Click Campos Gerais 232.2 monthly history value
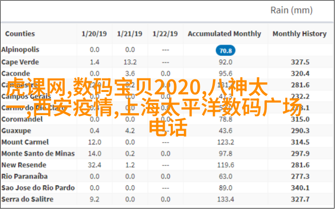The height and width of the screenshot is (209, 335). pos(300,96)
